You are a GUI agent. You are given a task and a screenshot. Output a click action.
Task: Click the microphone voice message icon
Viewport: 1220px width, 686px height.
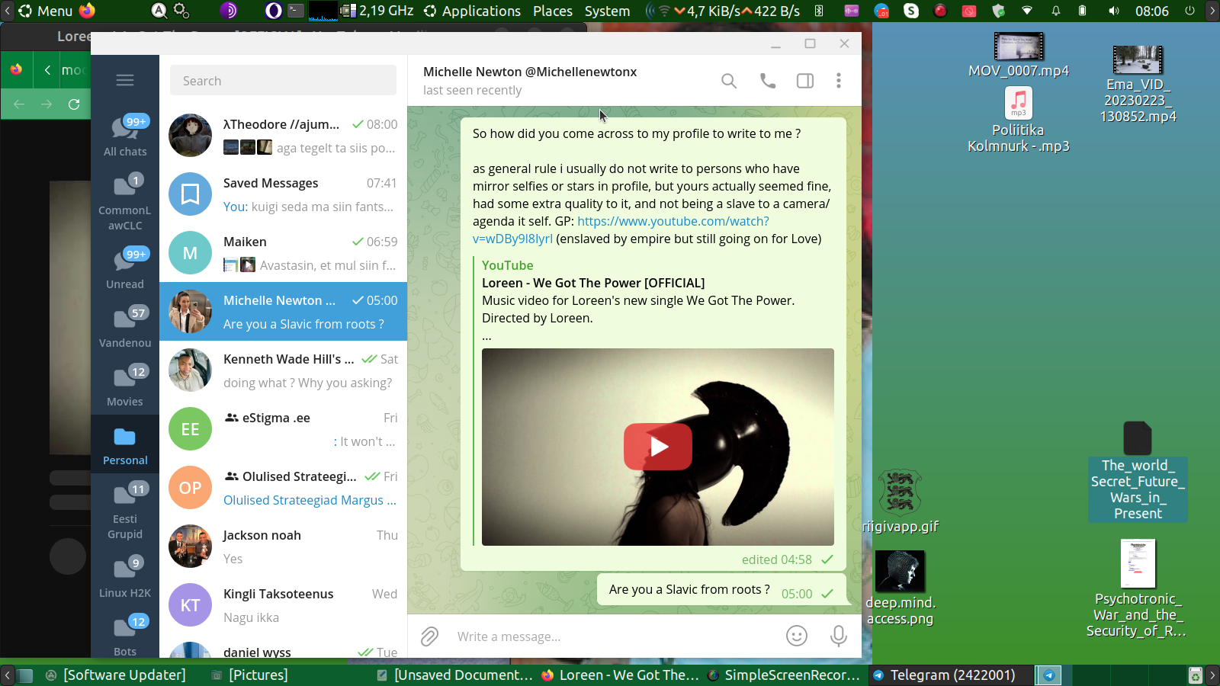(x=839, y=636)
